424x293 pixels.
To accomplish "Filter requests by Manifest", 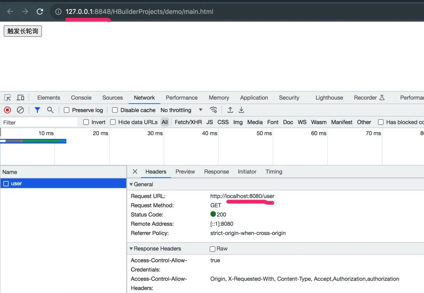I will (342, 122).
